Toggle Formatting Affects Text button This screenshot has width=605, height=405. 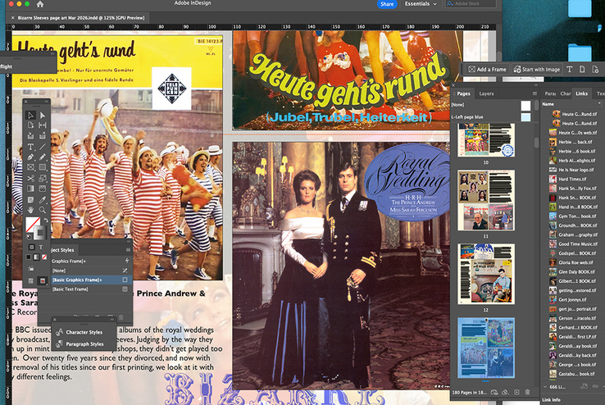coord(40,247)
